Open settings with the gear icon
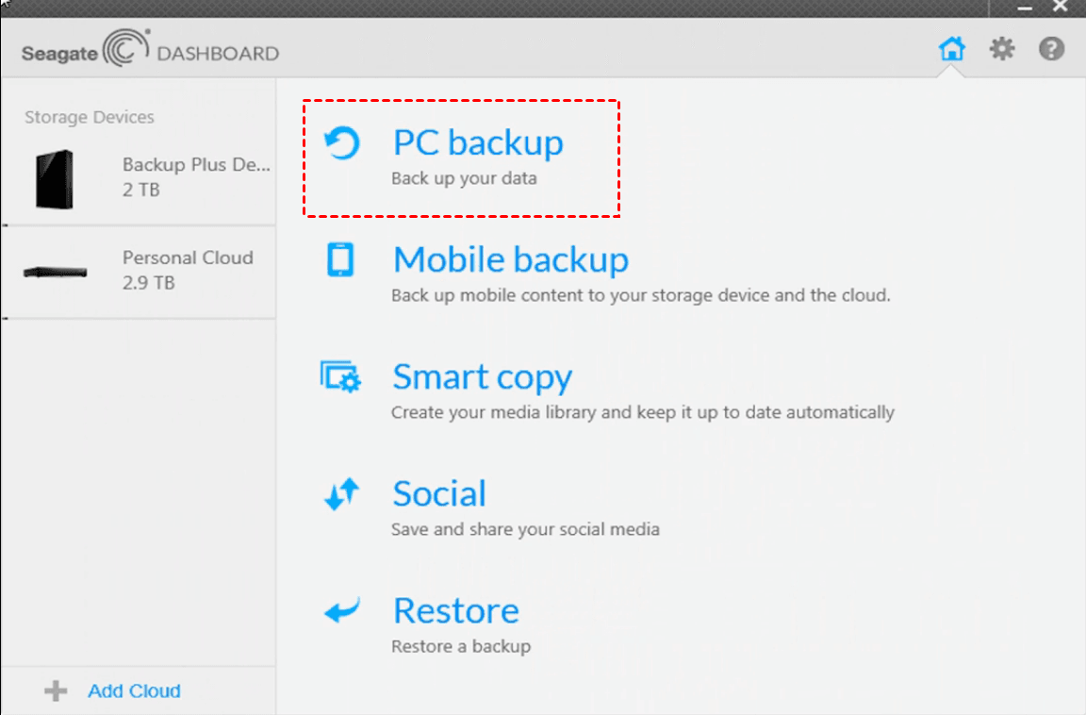The image size is (1086, 715). click(1001, 49)
